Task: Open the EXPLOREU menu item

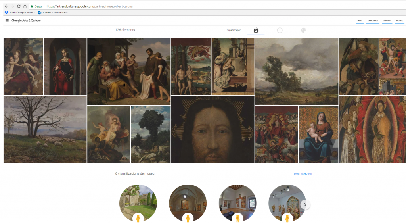Action: tap(373, 21)
